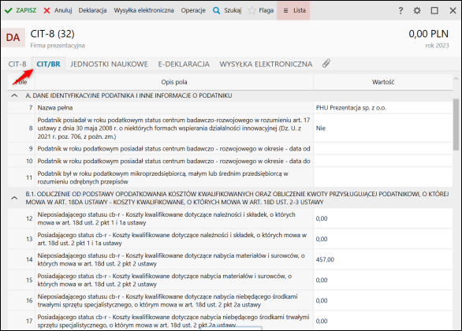Open the Operacje menu
462x331 pixels.
click(x=193, y=10)
